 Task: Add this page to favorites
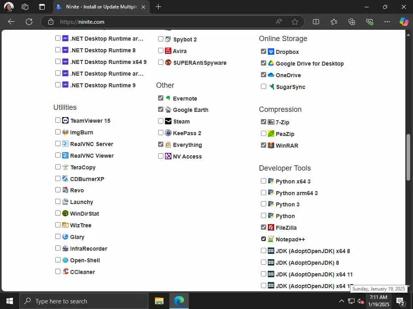[295, 22]
